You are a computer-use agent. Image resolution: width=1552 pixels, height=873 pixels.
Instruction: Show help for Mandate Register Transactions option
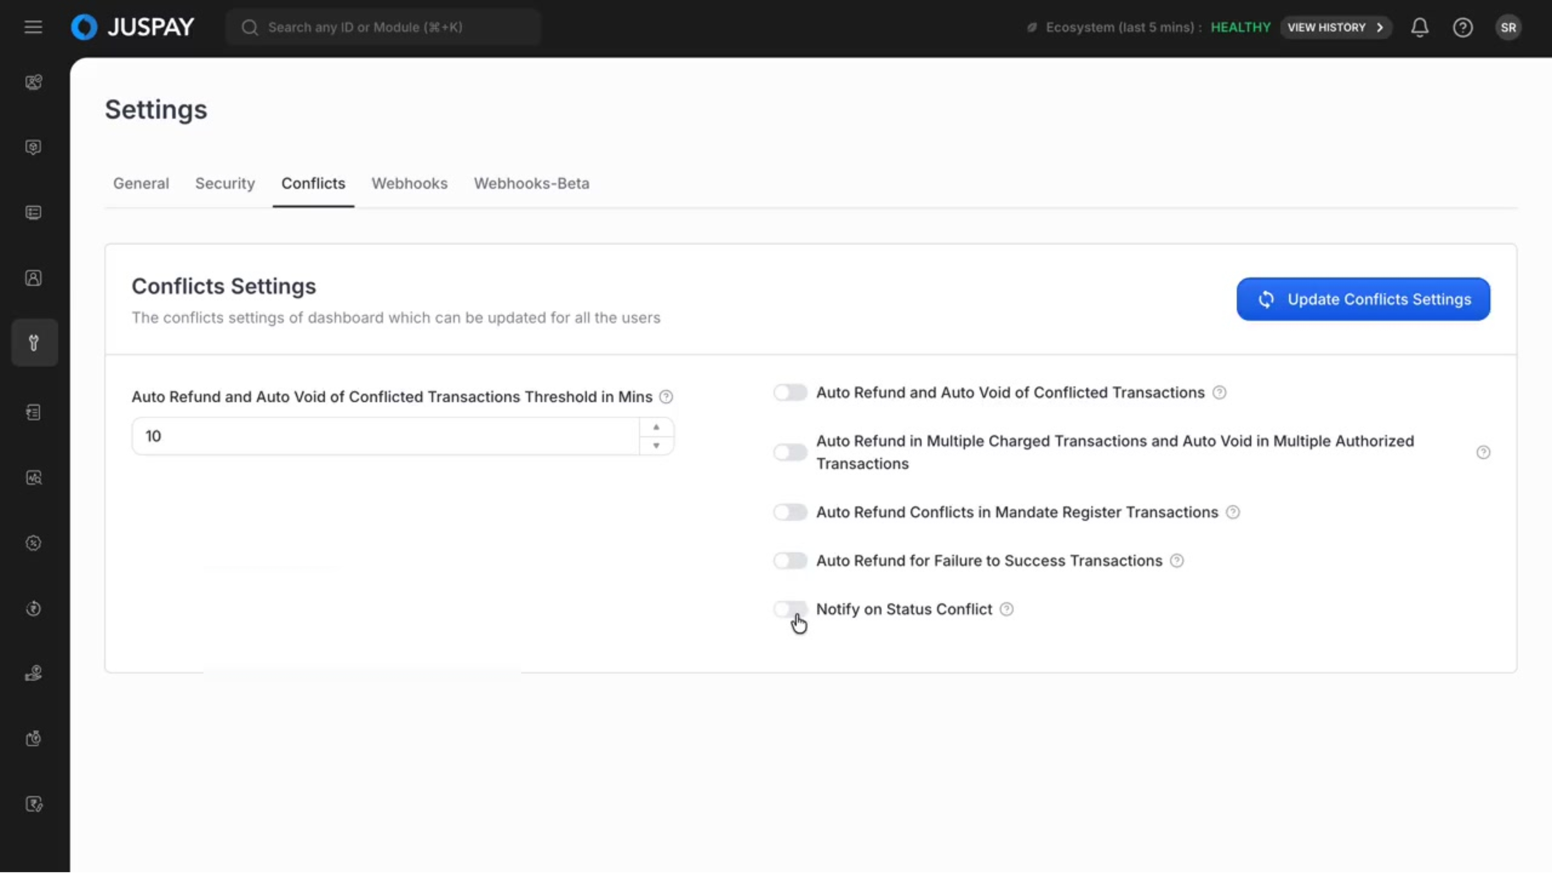(1233, 512)
